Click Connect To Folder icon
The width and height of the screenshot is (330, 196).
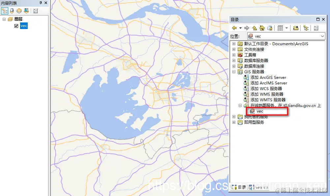296,28
